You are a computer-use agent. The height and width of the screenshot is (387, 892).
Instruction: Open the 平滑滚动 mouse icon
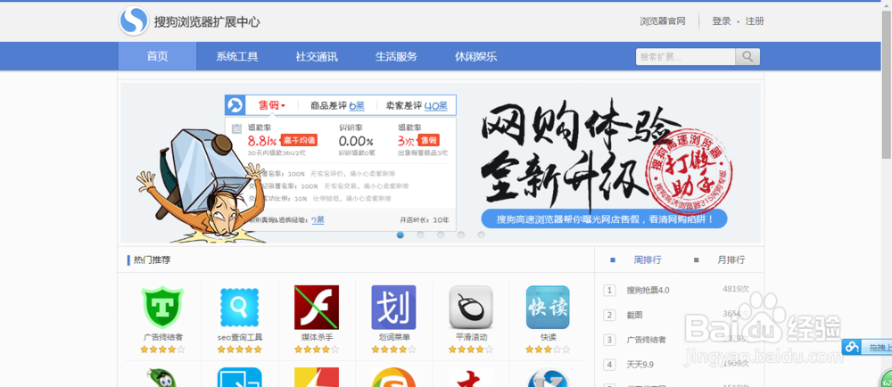coord(471,308)
